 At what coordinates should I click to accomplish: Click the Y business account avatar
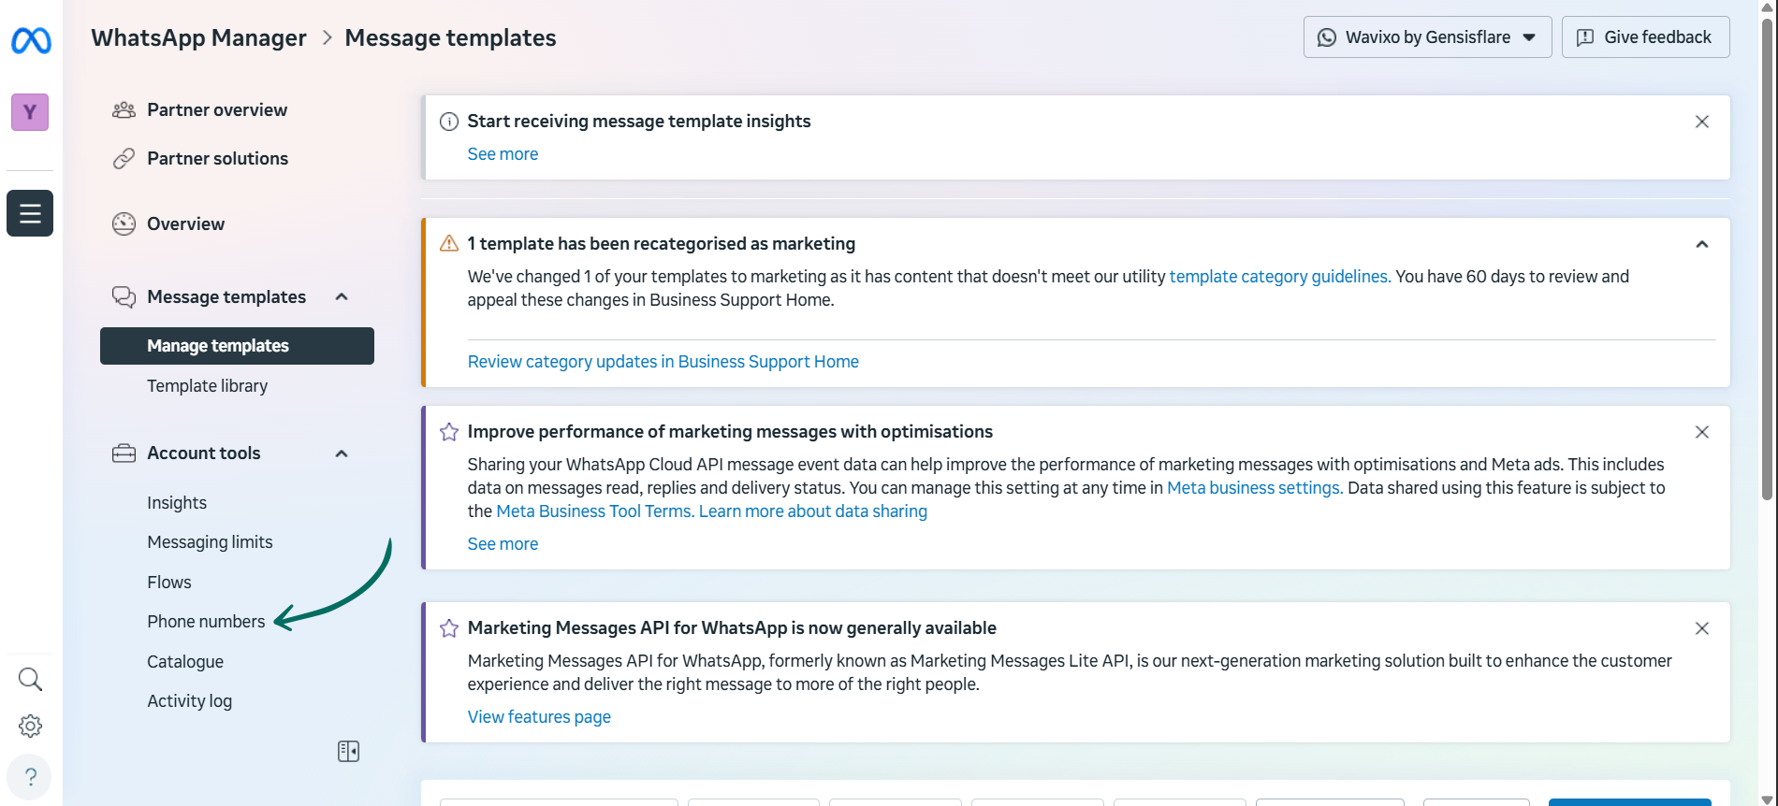[x=30, y=112]
